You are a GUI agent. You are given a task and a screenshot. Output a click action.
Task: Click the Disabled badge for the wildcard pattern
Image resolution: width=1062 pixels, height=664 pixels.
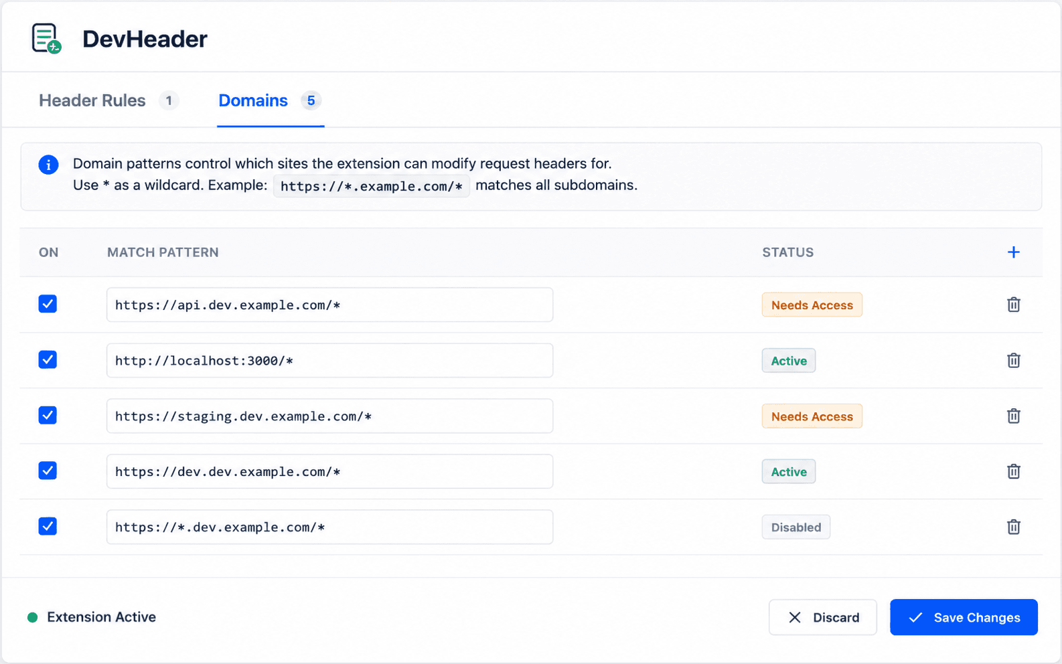796,527
